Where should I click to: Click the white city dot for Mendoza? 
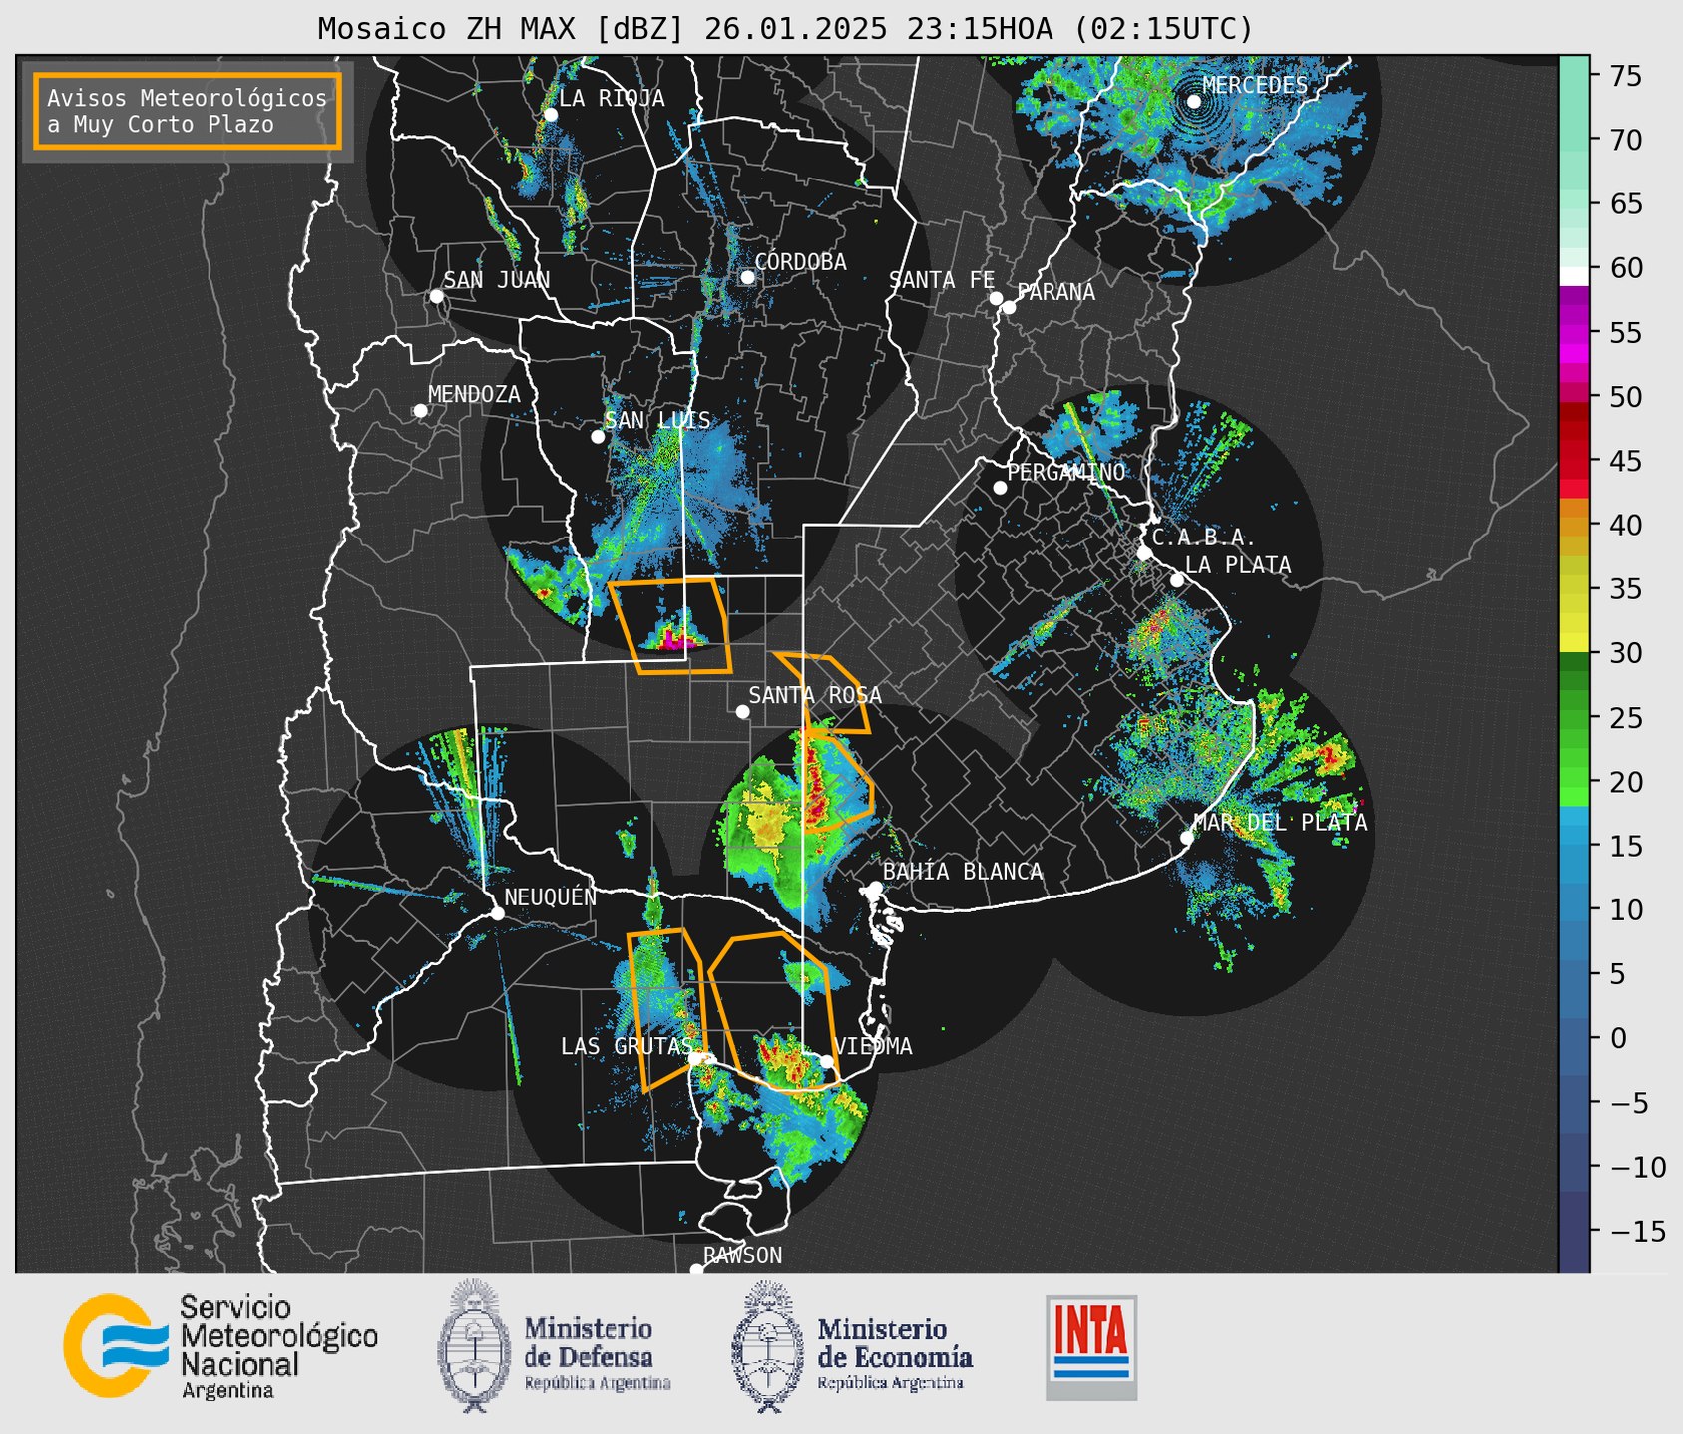tap(420, 411)
